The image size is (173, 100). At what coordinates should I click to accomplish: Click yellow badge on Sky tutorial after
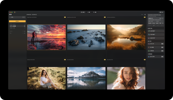145,60
